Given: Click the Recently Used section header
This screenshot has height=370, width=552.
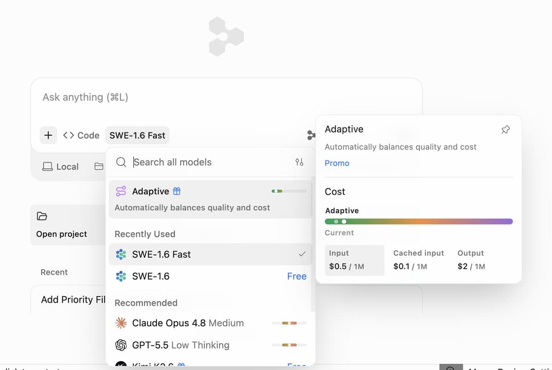Looking at the screenshot, I should tap(145, 234).
